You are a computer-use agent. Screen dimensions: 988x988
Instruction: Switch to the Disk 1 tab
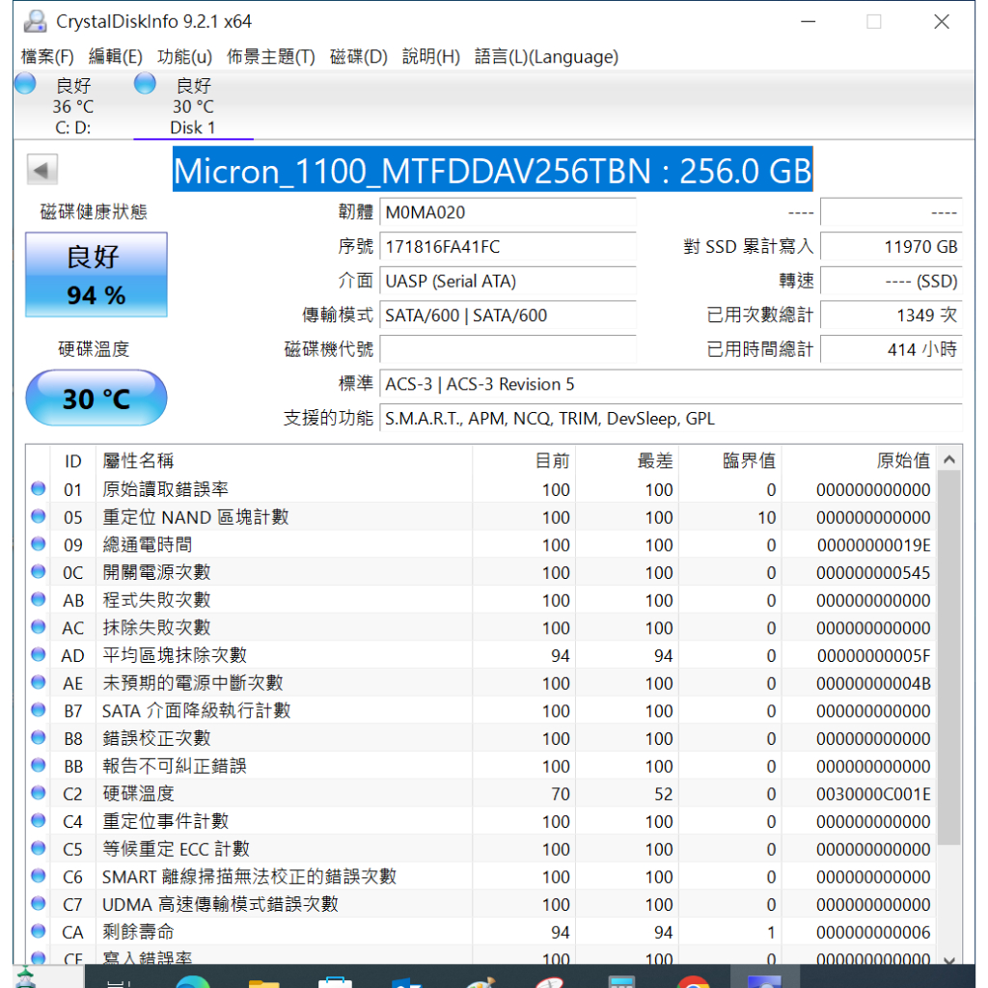coord(193,106)
